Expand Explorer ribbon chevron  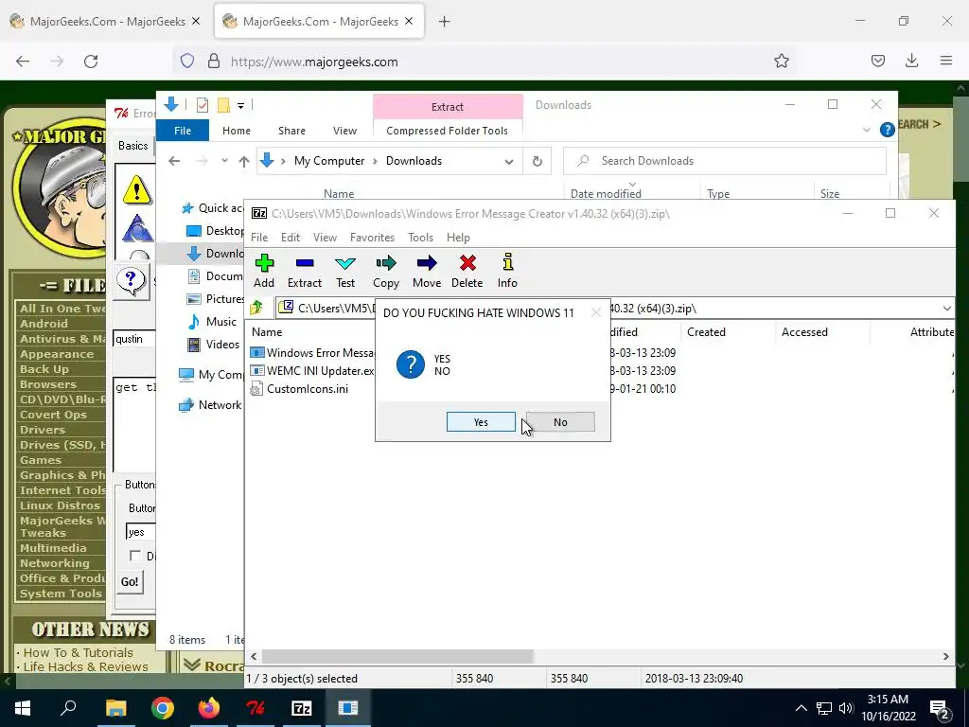(867, 130)
